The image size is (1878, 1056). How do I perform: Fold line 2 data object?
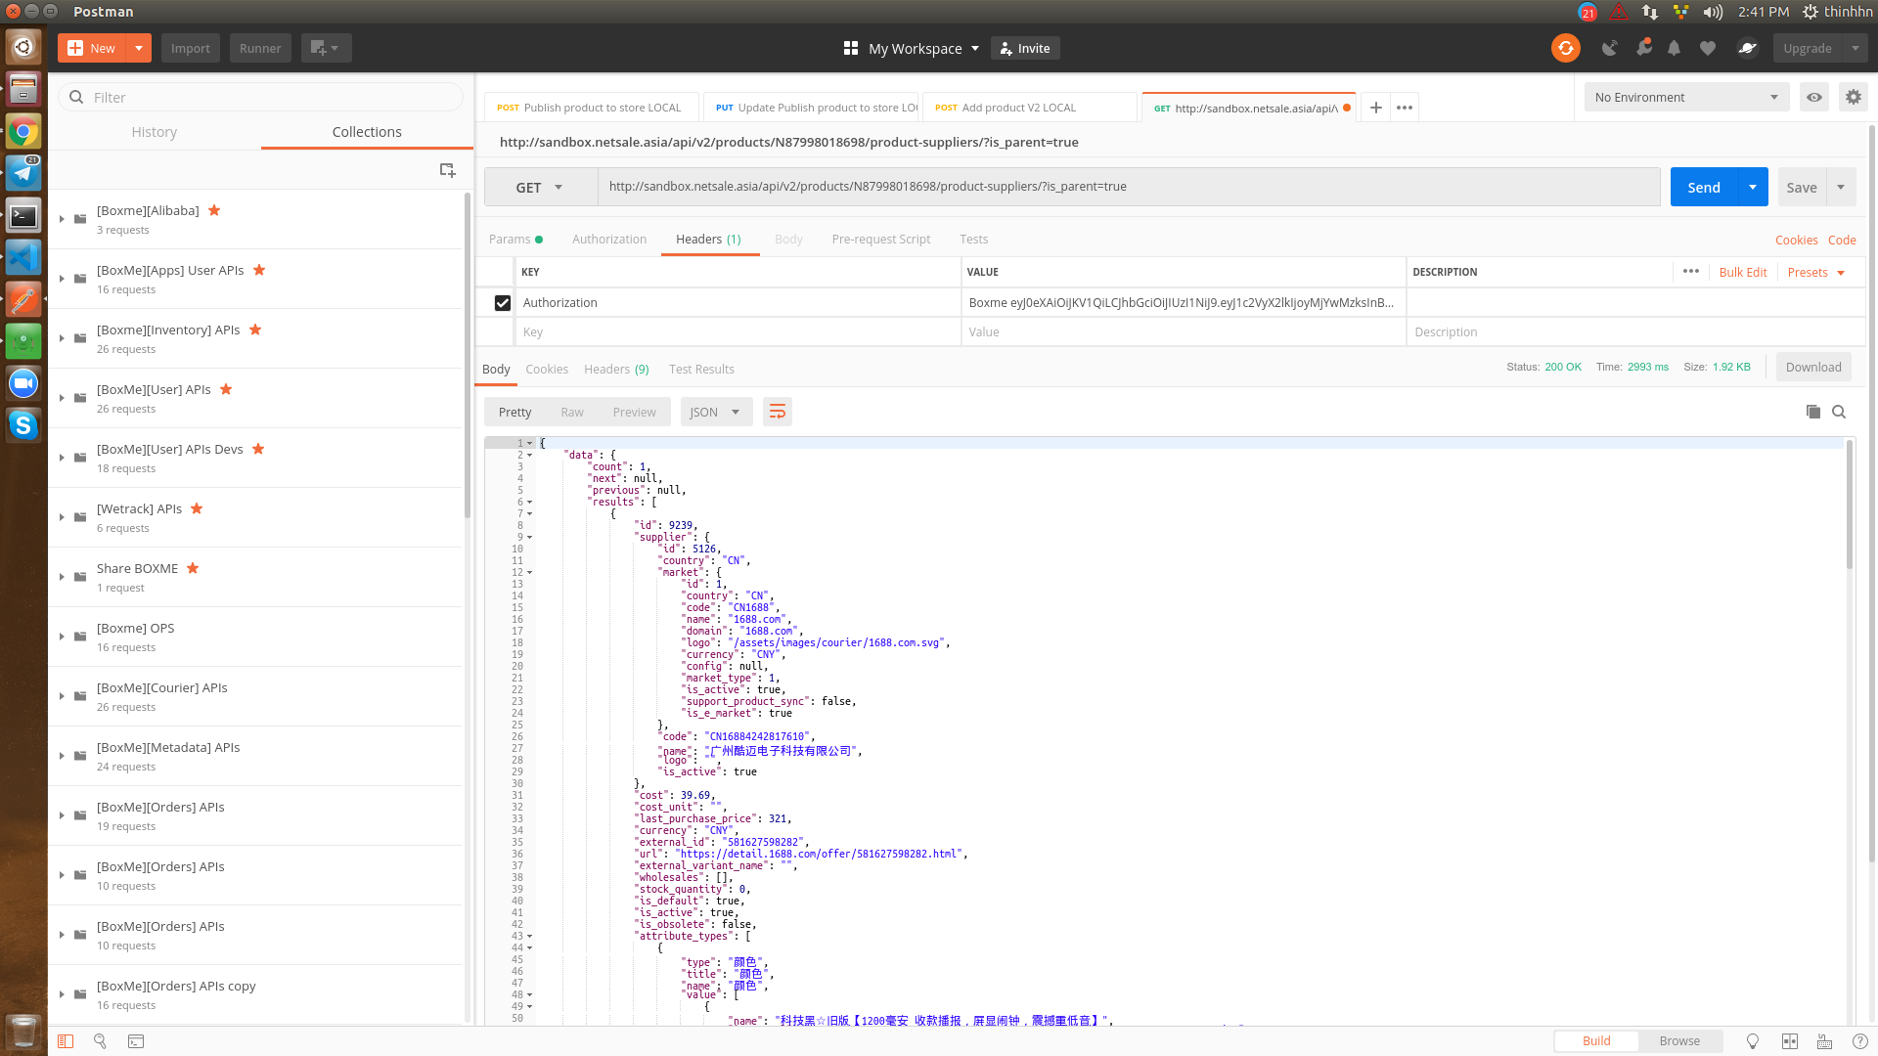(x=530, y=455)
